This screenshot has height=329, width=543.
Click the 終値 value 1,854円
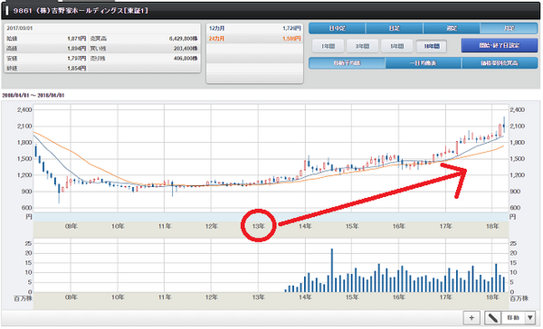(x=77, y=69)
